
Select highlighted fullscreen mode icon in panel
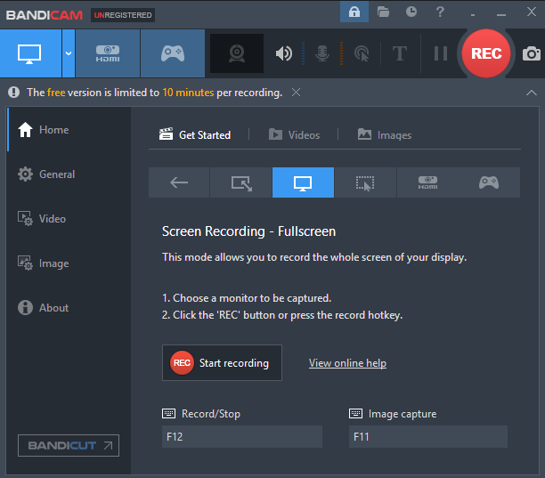pyautogui.click(x=303, y=182)
